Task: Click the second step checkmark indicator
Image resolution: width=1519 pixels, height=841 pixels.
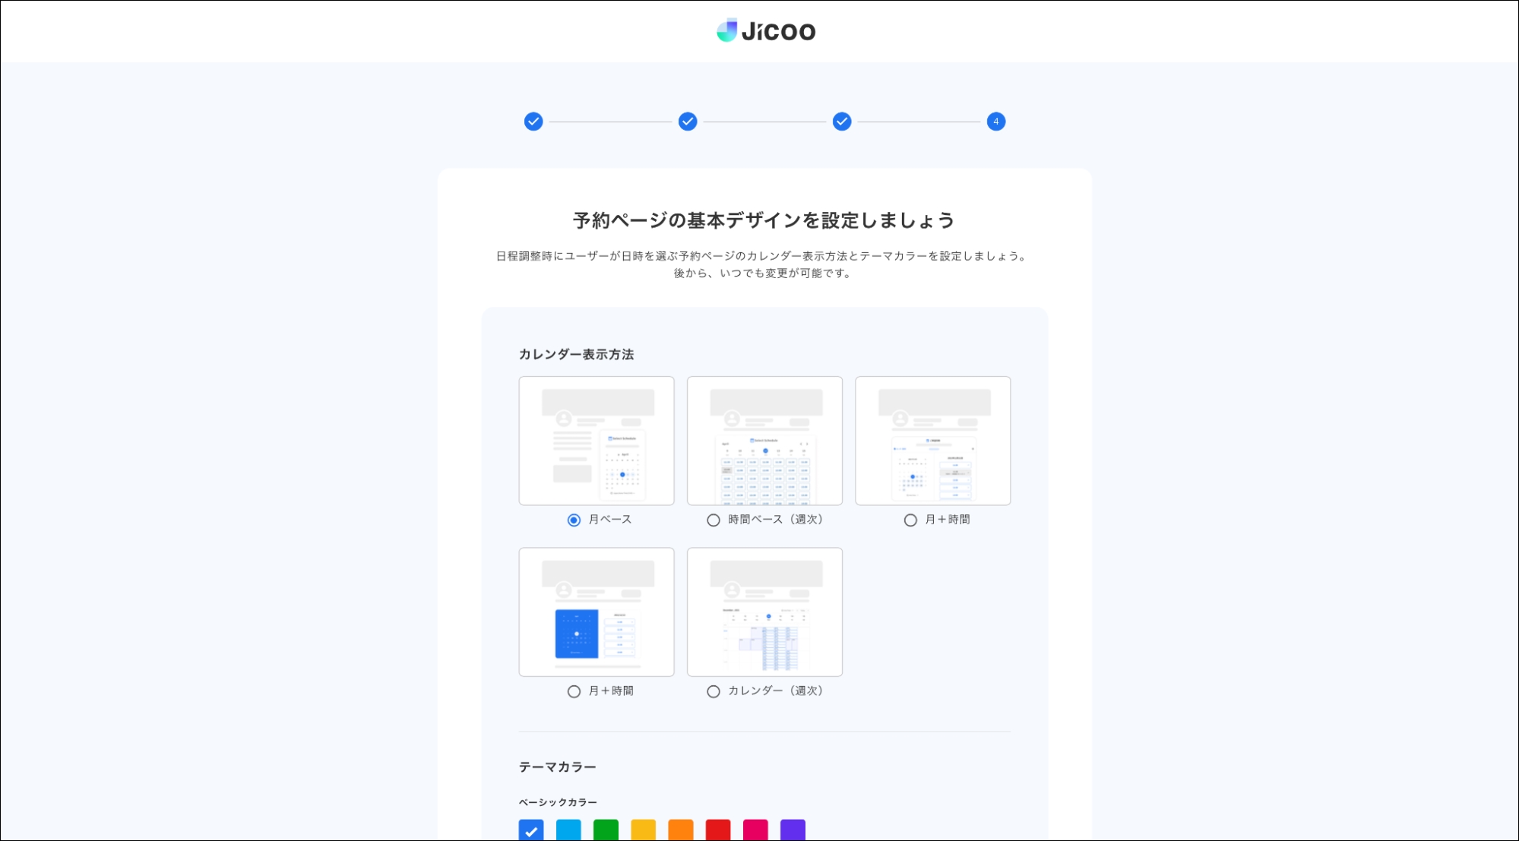Action: [688, 121]
